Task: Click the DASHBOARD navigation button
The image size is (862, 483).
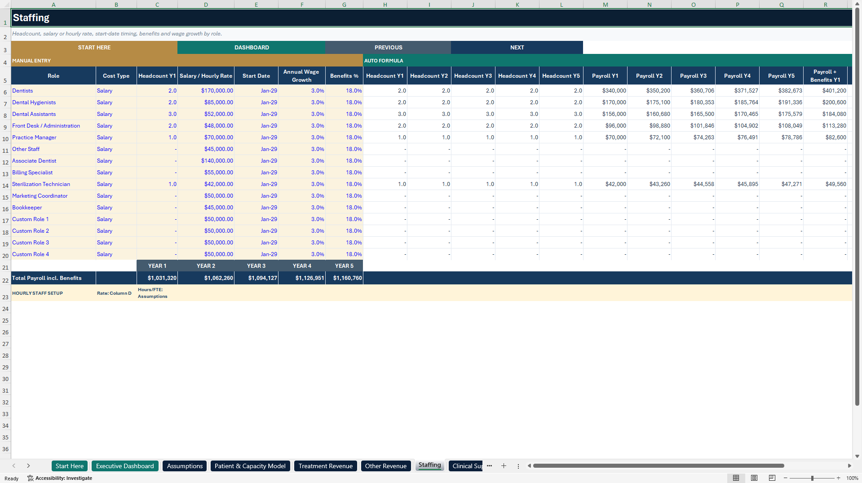Action: tap(252, 48)
